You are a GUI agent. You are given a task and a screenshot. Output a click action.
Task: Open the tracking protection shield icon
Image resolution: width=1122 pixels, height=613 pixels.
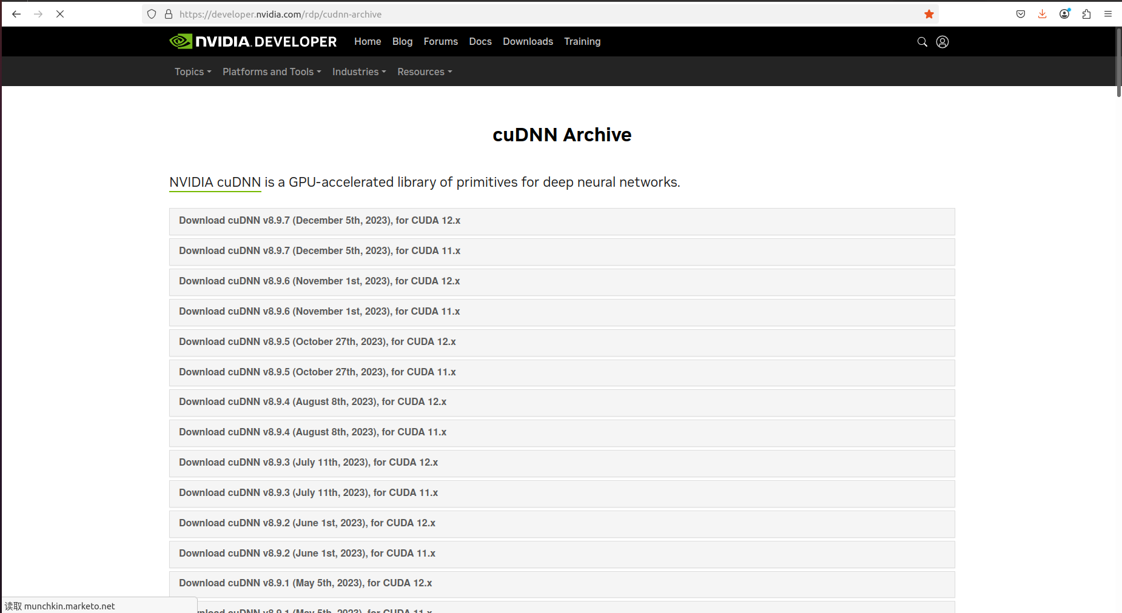click(x=152, y=14)
